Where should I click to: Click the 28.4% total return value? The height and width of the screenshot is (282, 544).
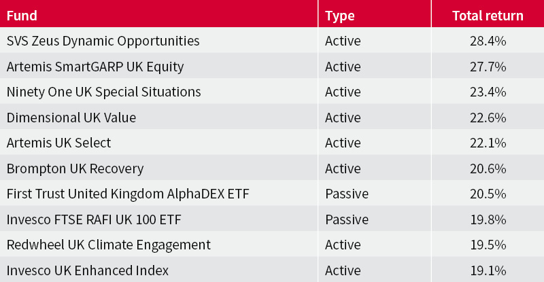(x=488, y=41)
